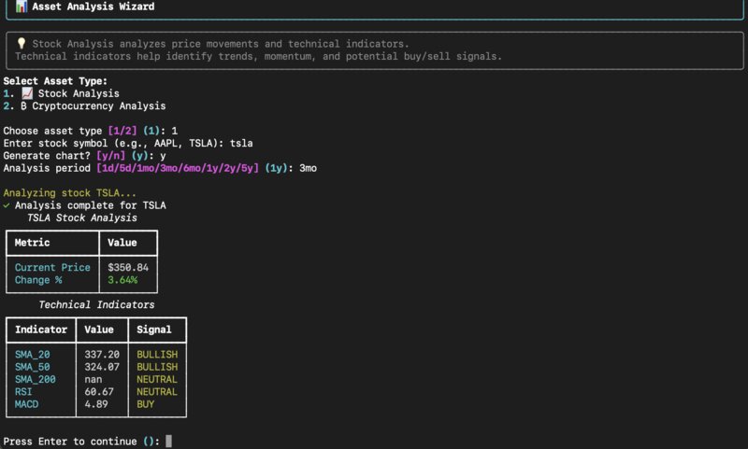Click the Indicator column header

coord(41,330)
